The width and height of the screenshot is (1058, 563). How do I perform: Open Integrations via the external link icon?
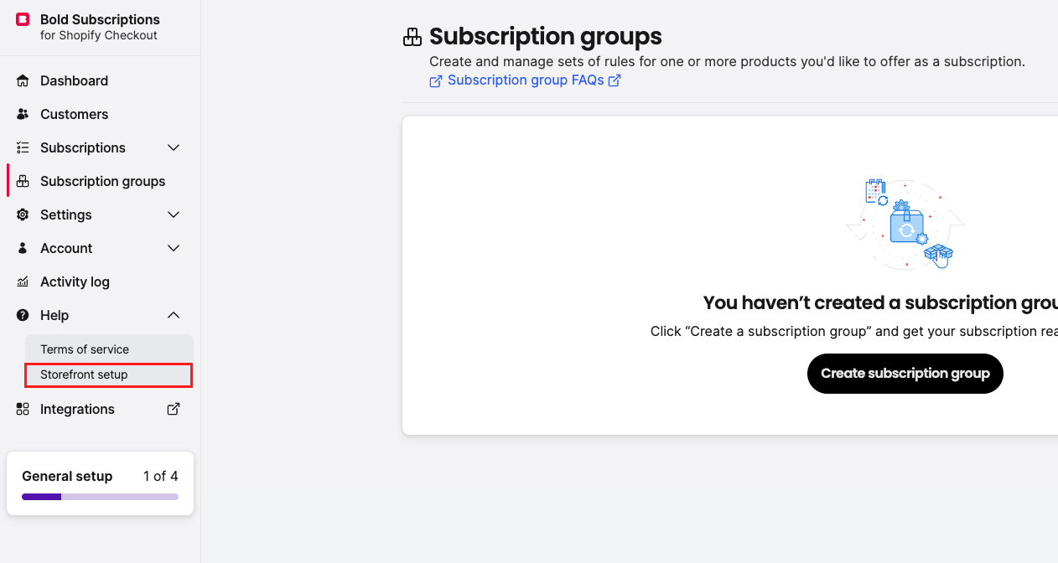(x=173, y=409)
